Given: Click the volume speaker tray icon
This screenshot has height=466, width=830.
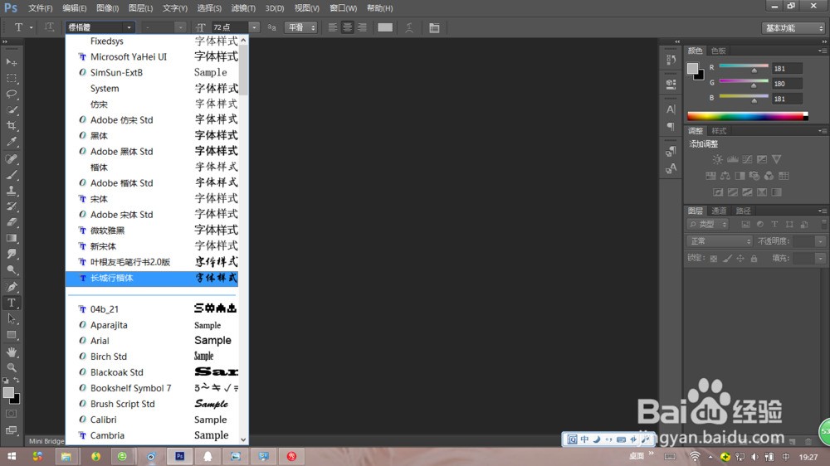Looking at the screenshot, I should click(754, 457).
